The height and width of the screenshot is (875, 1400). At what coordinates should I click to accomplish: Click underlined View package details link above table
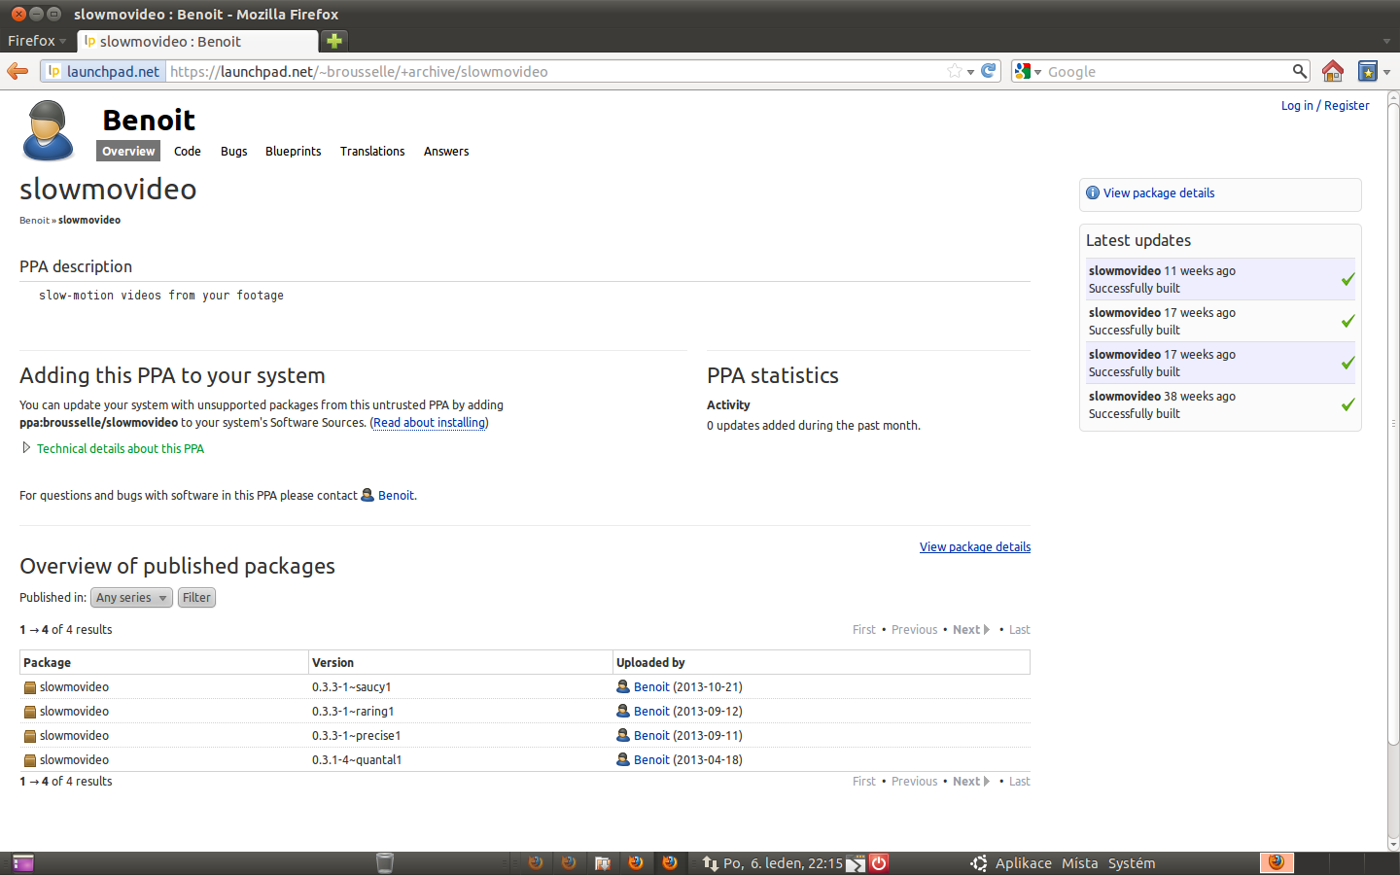975,546
